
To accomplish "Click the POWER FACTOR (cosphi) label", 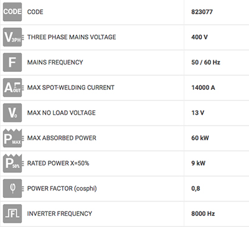I will 62,189.
